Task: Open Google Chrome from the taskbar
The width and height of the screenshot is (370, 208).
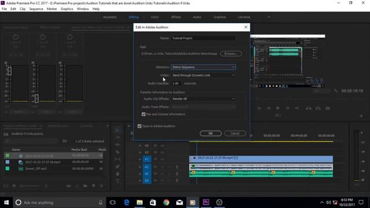Action: (x=166, y=202)
